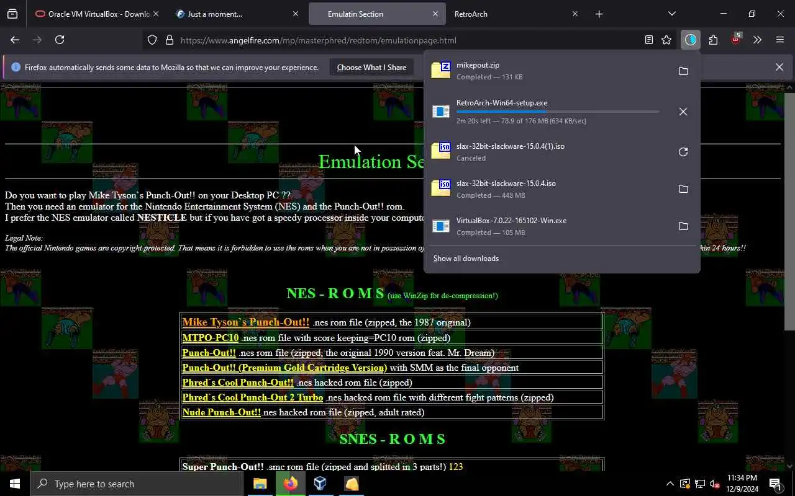Open the Windows notification center
795x496 pixels.
[x=775, y=484]
